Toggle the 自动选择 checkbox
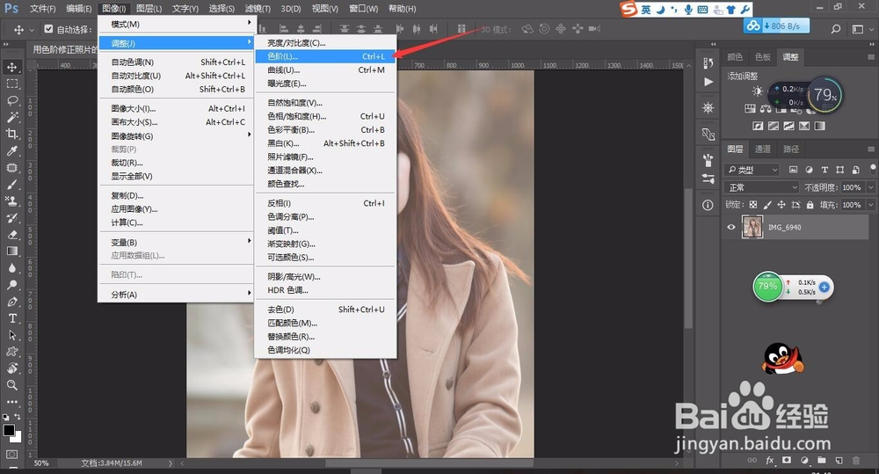The width and height of the screenshot is (879, 474). click(48, 29)
